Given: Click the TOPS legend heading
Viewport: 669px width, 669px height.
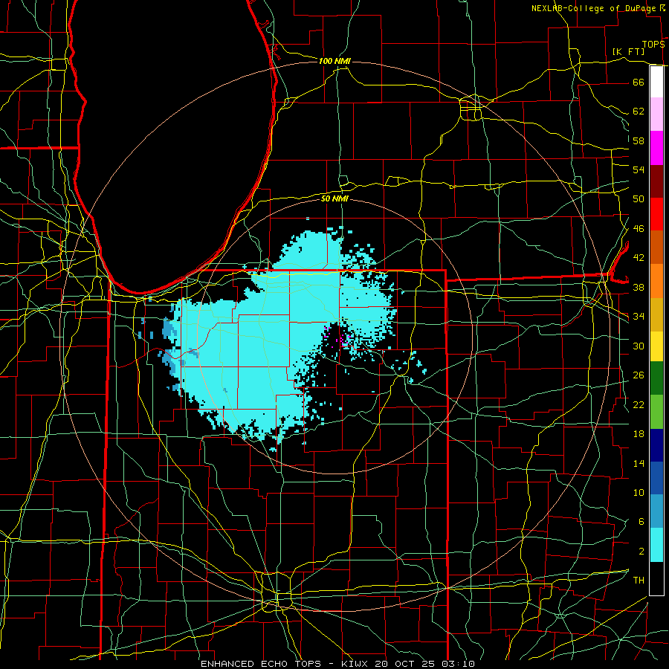Looking at the screenshot, I should (653, 45).
